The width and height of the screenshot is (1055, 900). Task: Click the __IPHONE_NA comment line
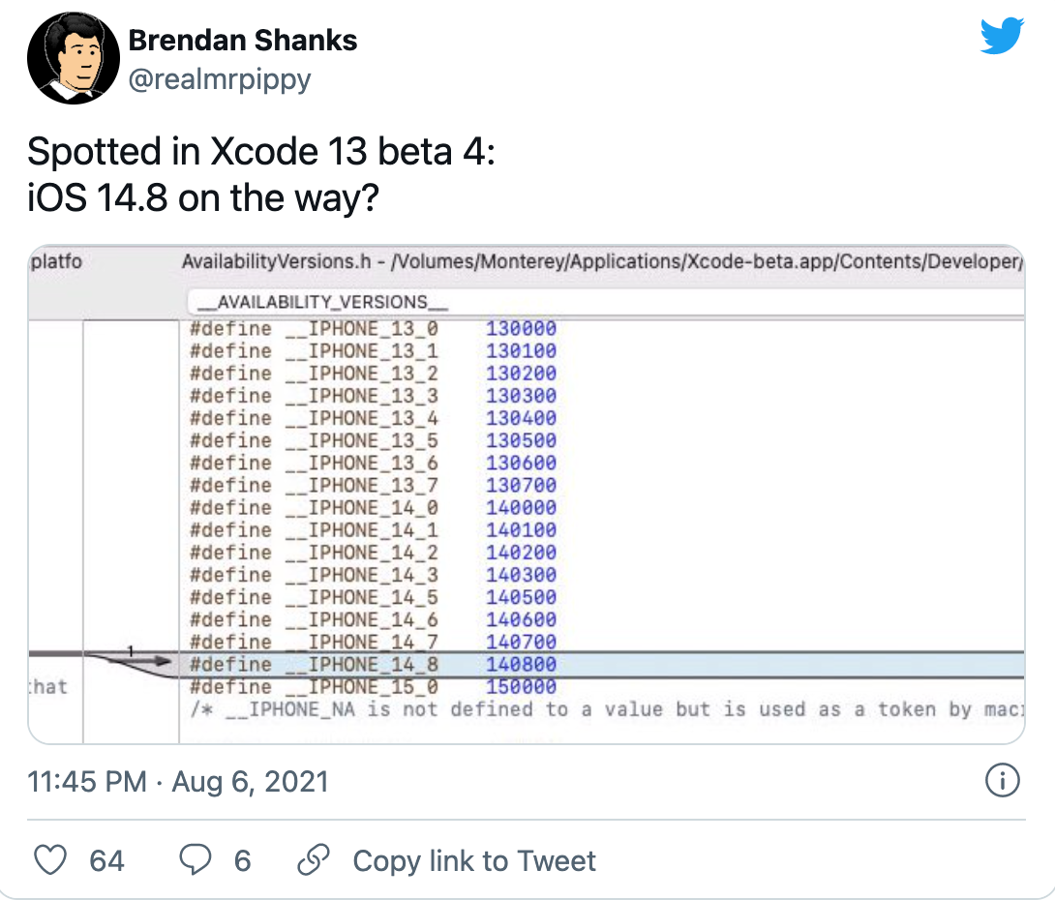[x=600, y=709]
